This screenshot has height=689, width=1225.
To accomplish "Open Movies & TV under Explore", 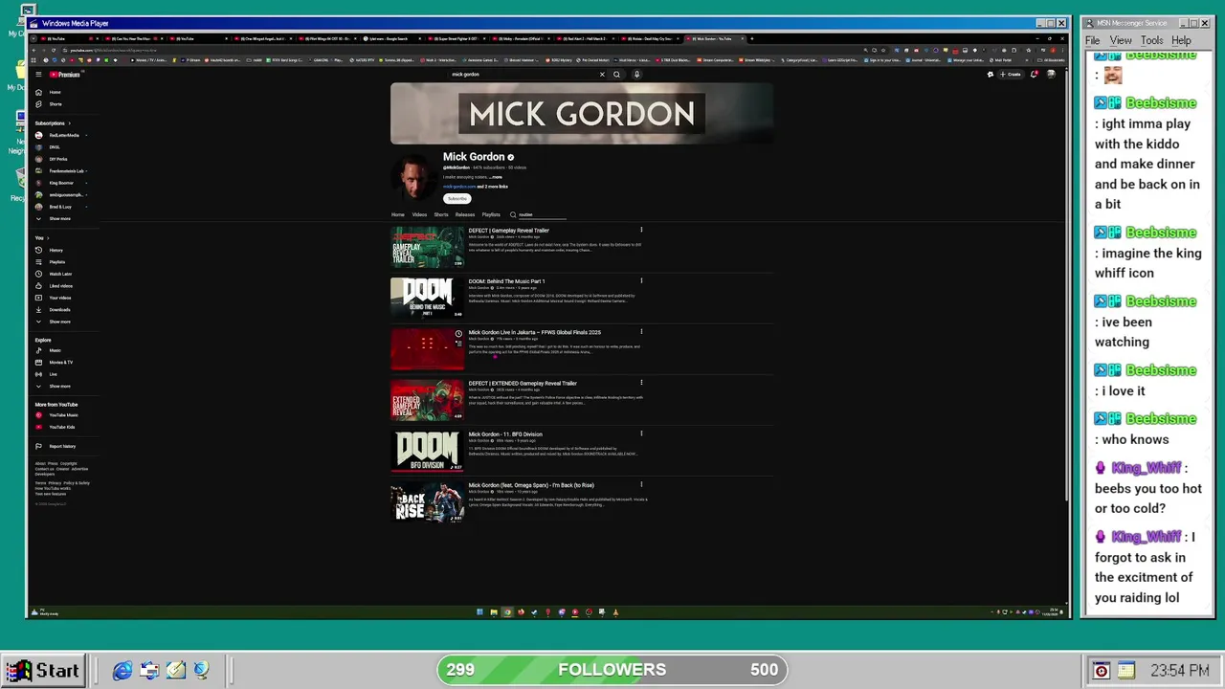I will 60,362.
